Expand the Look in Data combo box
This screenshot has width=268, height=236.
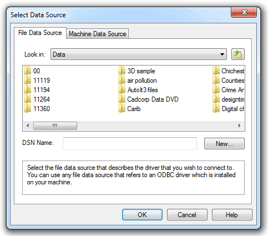[x=139, y=54]
